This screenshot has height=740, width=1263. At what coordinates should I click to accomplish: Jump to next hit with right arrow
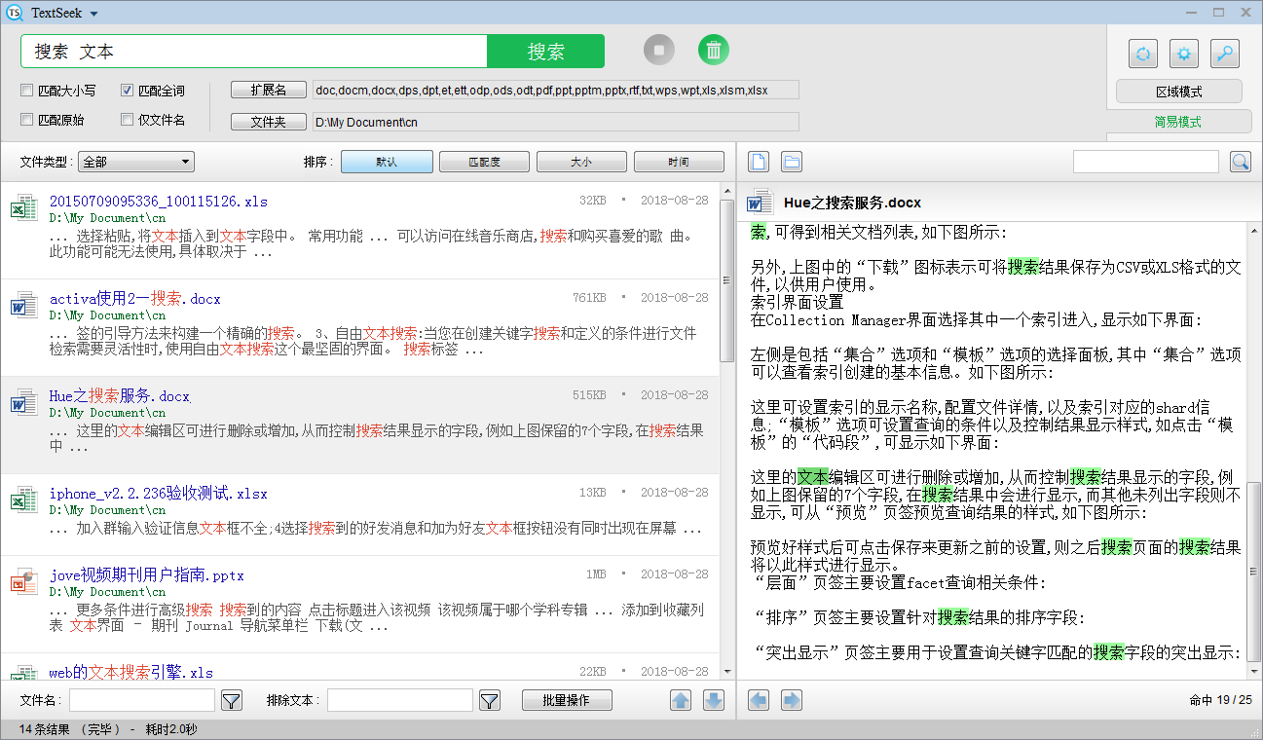[x=792, y=700]
